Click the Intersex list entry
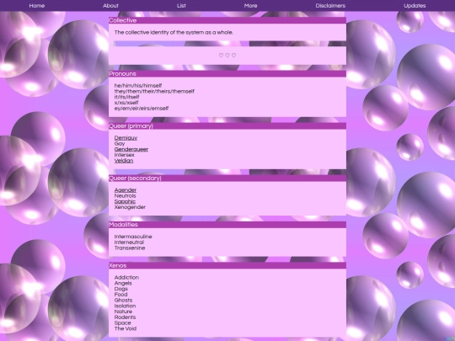 tap(124, 155)
